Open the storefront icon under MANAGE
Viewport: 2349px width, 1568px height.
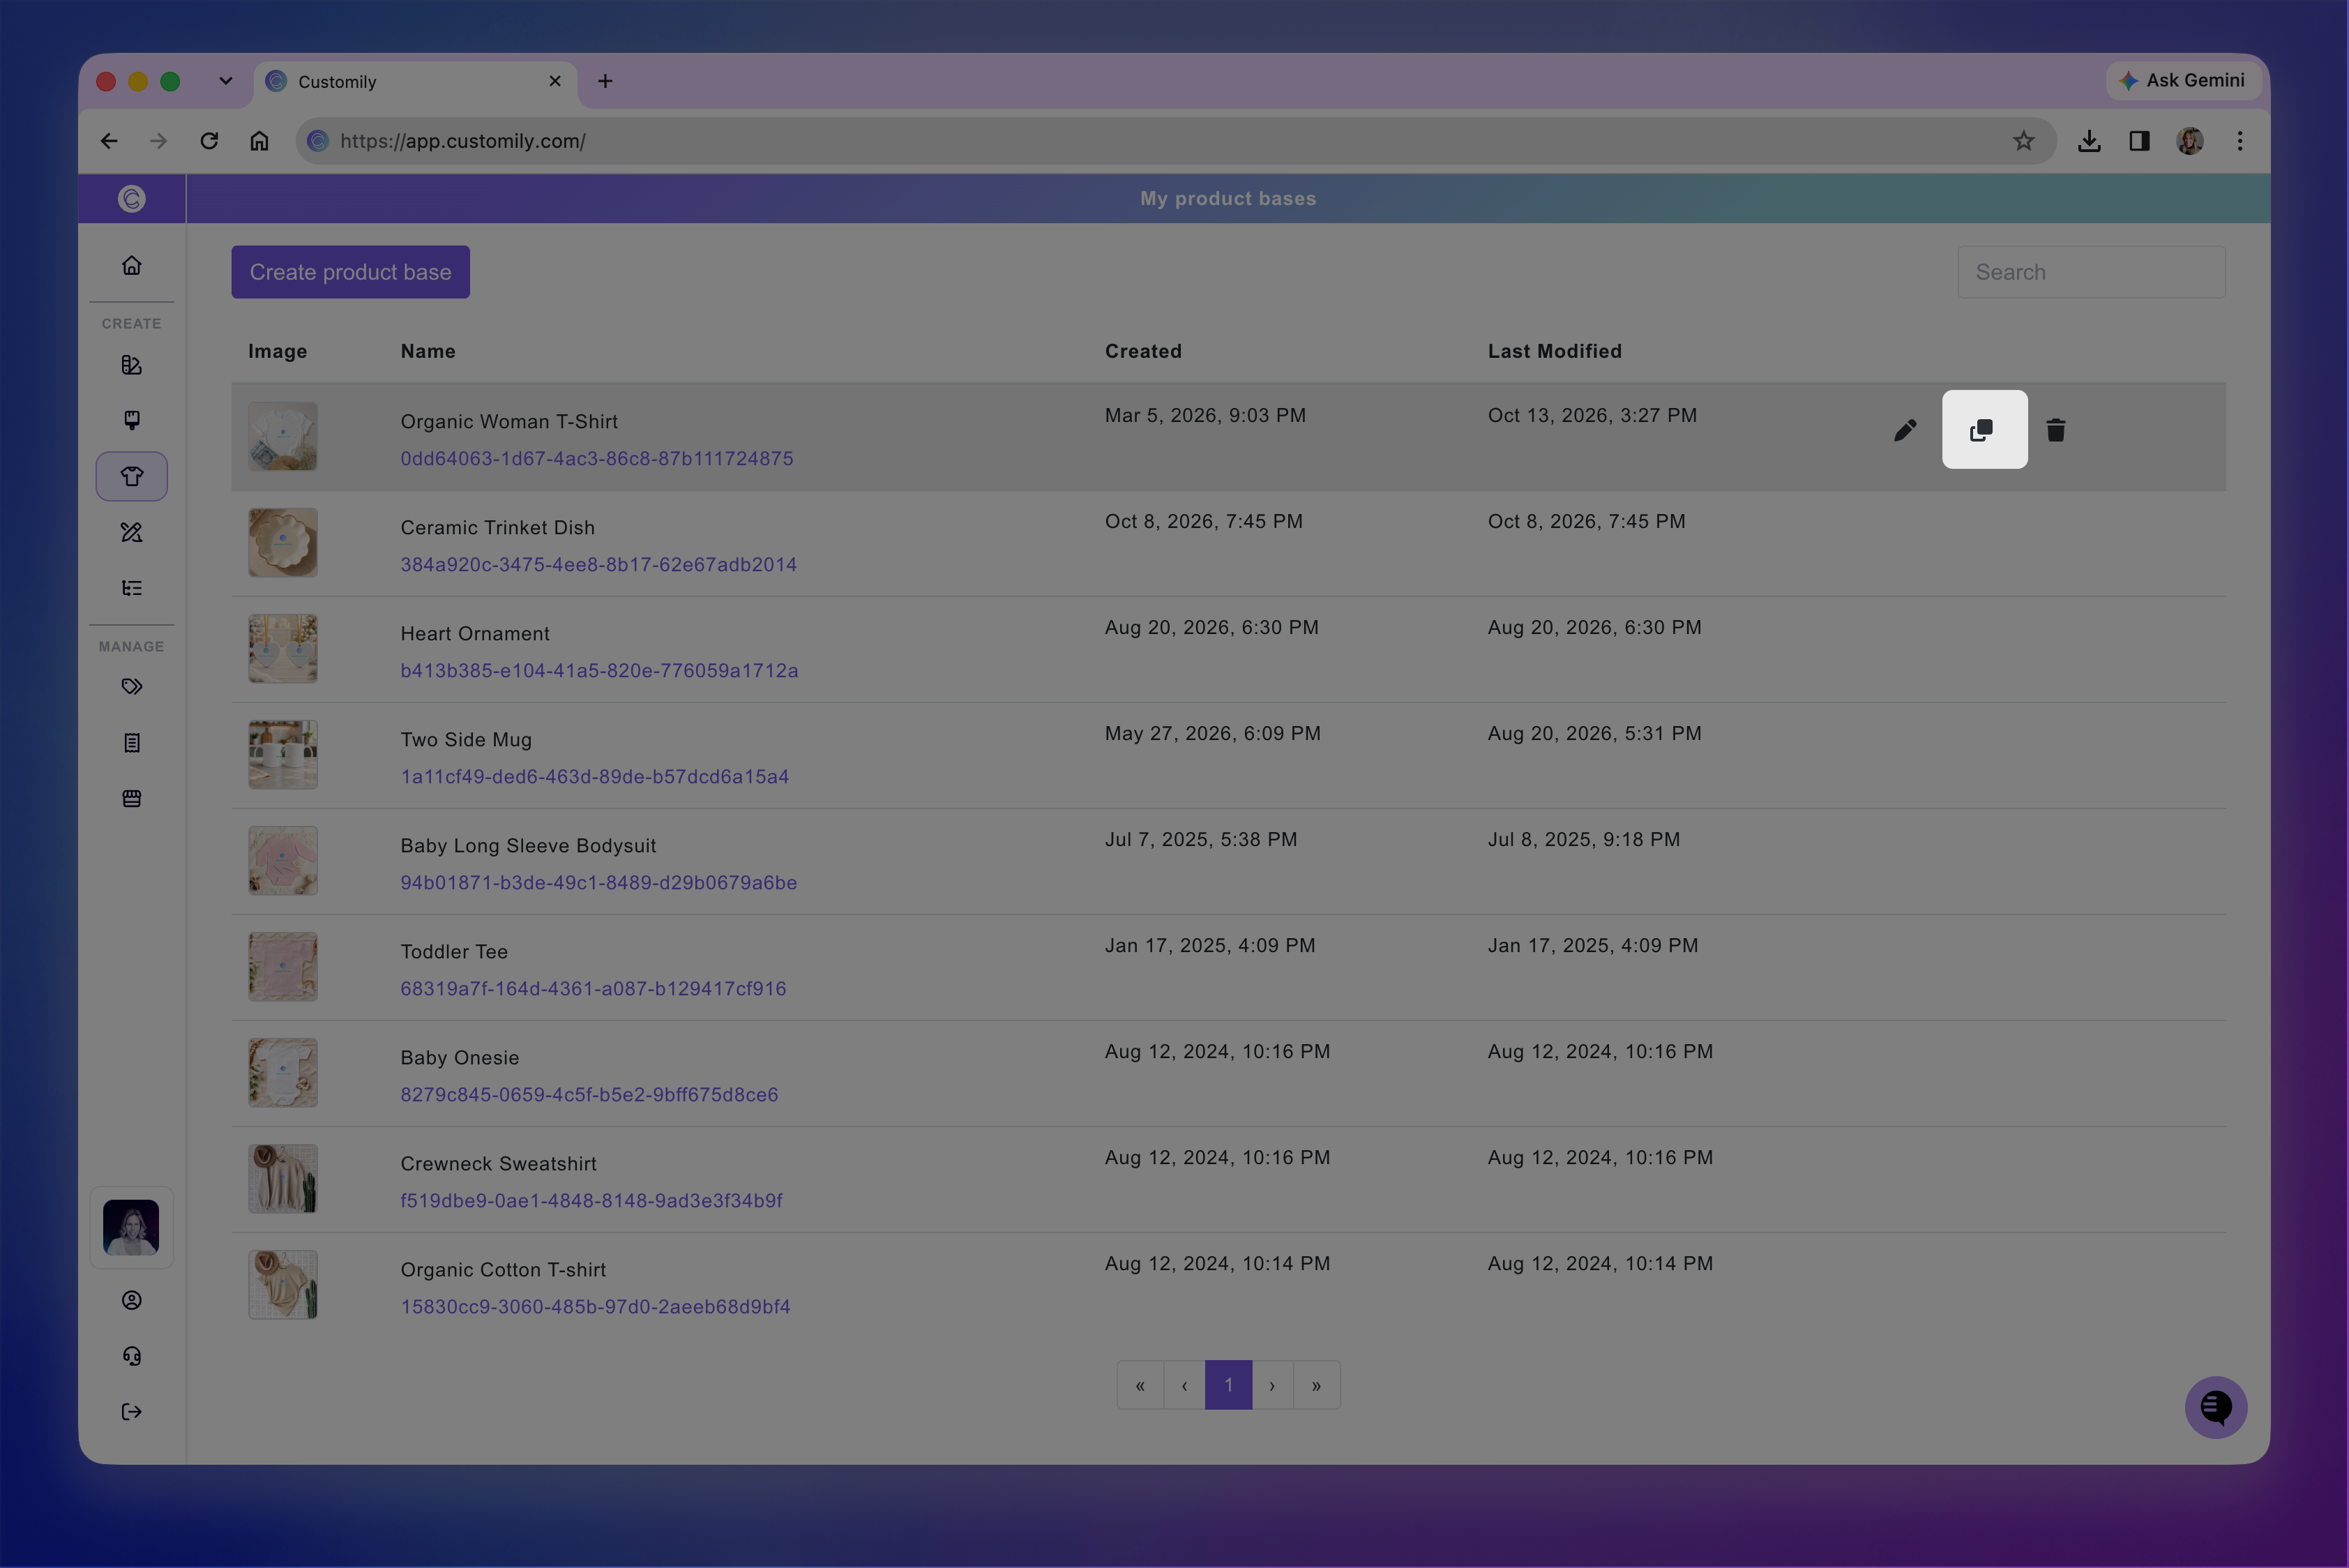click(132, 799)
